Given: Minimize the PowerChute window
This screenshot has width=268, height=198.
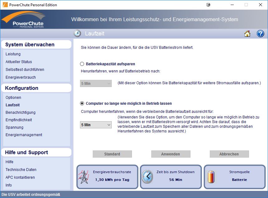Looking at the screenshot, I should [232, 5].
